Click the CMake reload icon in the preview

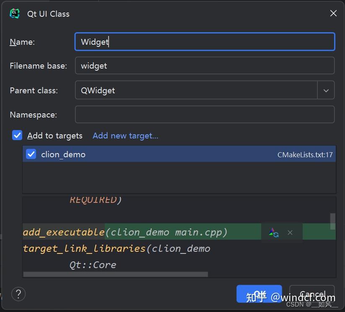tap(274, 233)
